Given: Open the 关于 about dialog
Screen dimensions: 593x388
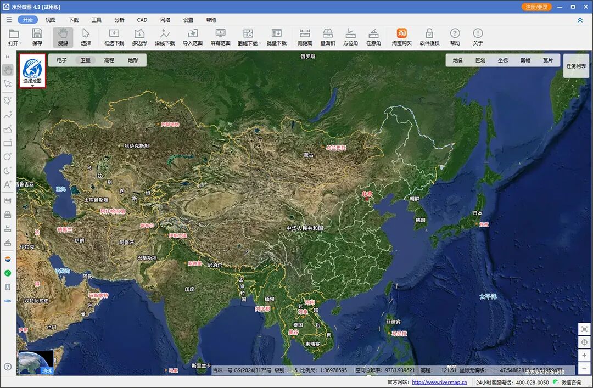Looking at the screenshot, I should click(478, 37).
